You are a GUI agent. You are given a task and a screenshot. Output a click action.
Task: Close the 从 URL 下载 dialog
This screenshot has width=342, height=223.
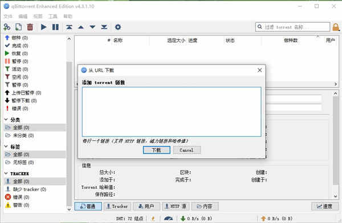[259, 70]
